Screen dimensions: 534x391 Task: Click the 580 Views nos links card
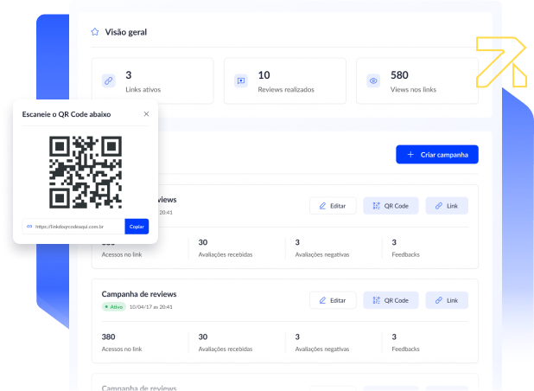pyautogui.click(x=416, y=80)
